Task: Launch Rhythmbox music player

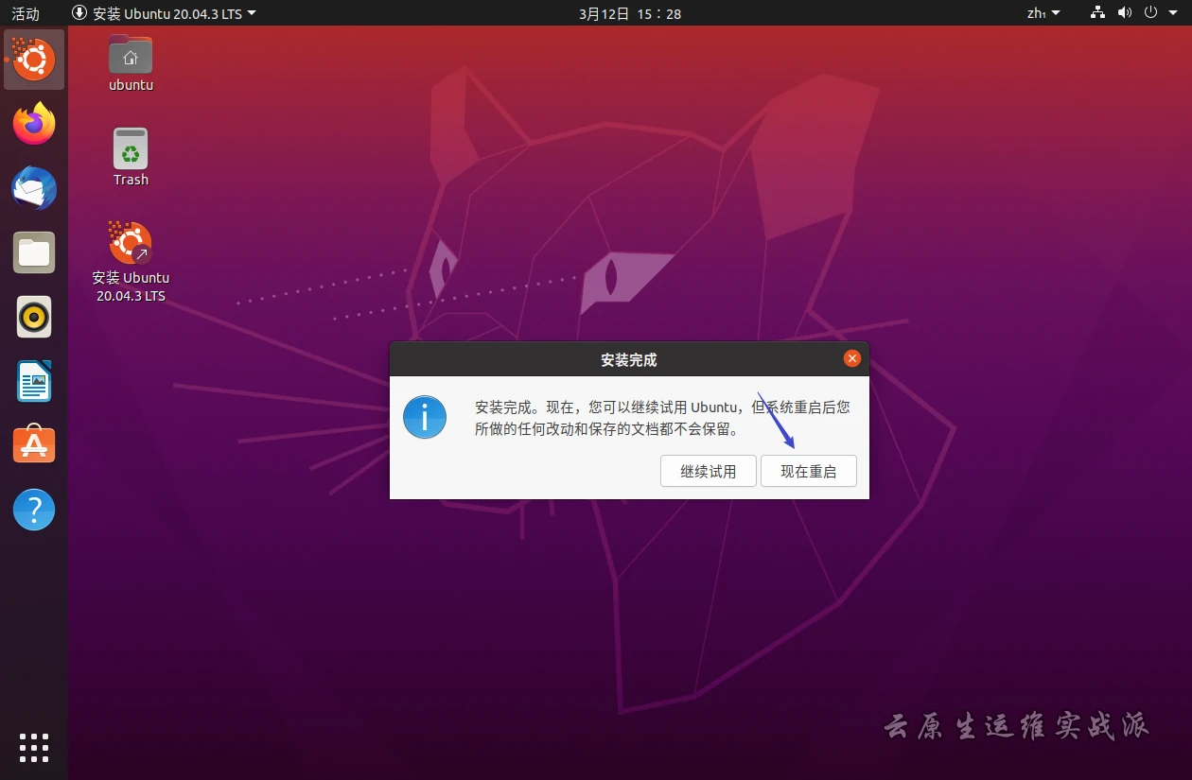Action: (x=34, y=317)
